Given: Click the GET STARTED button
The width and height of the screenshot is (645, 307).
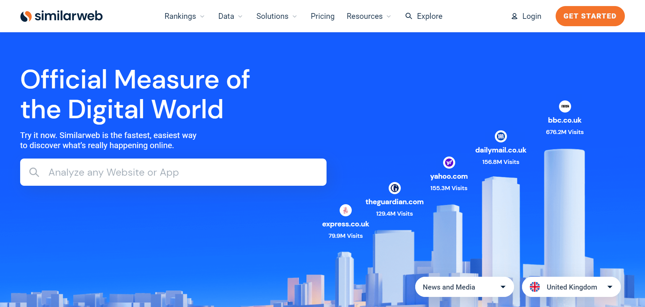Looking at the screenshot, I should (590, 16).
